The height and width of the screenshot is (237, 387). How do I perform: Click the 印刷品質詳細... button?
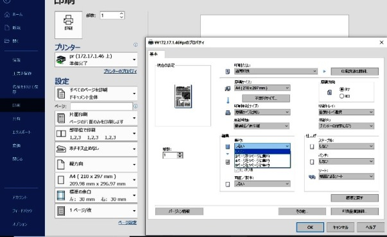click(354, 211)
